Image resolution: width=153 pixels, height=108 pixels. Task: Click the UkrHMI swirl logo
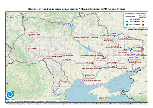[10, 96]
